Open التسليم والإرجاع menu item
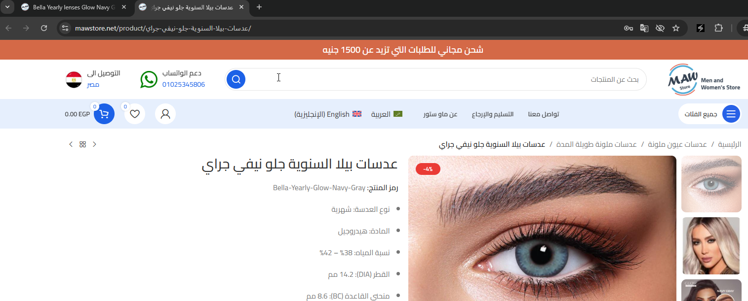The height and width of the screenshot is (301, 748). [x=493, y=114]
